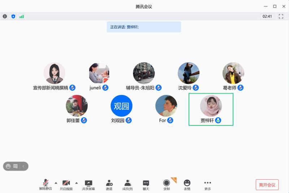Click muted mic icon next to 辅导员-朱旭阳
Image resolution: width=289 pixels, height=193 pixels.
(x=159, y=87)
